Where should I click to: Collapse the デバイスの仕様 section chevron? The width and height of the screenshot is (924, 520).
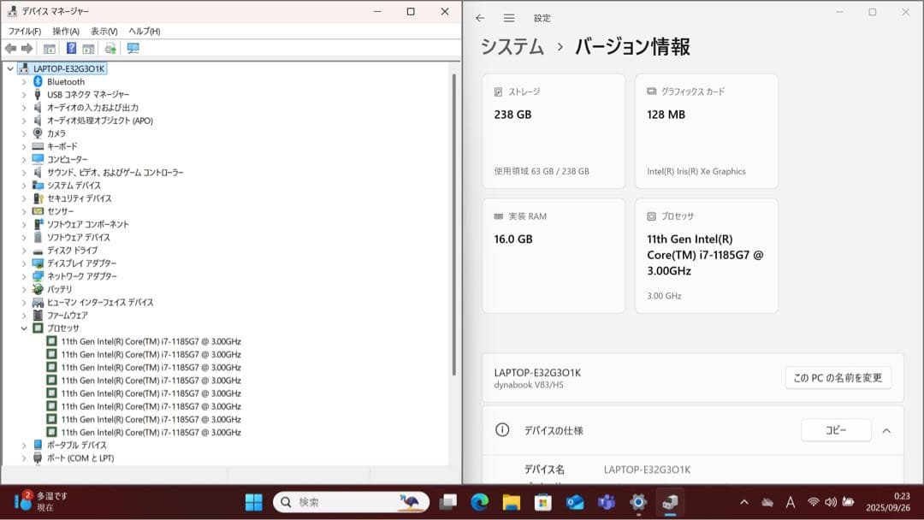(886, 430)
